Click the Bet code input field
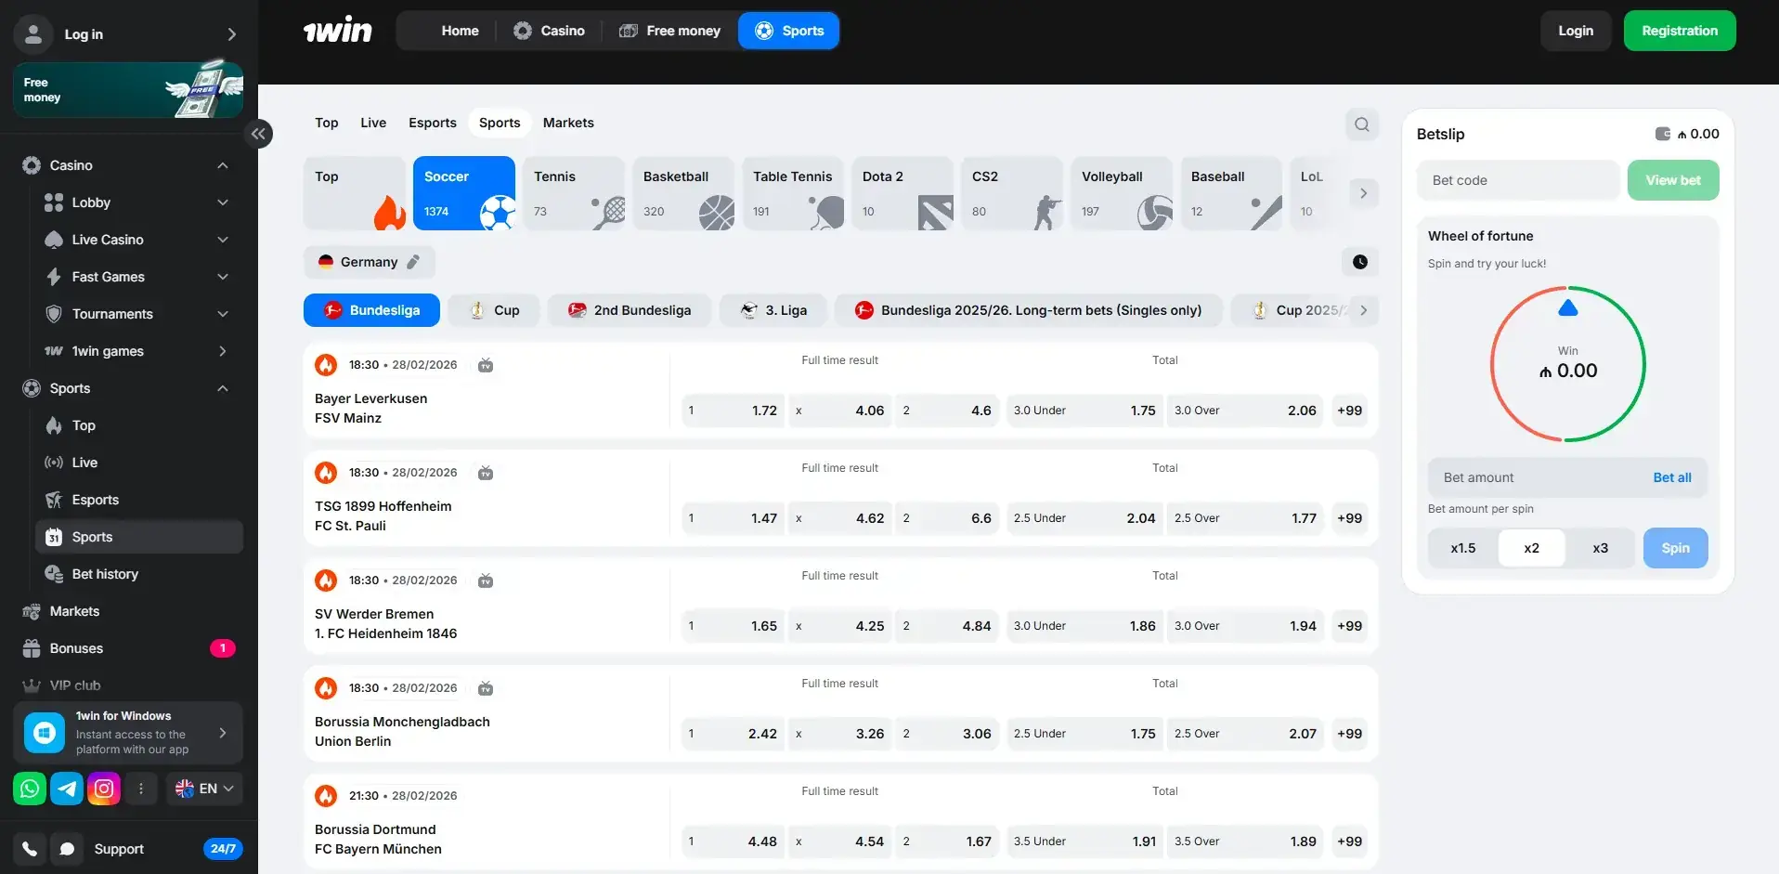This screenshot has height=874, width=1779. coord(1518,180)
